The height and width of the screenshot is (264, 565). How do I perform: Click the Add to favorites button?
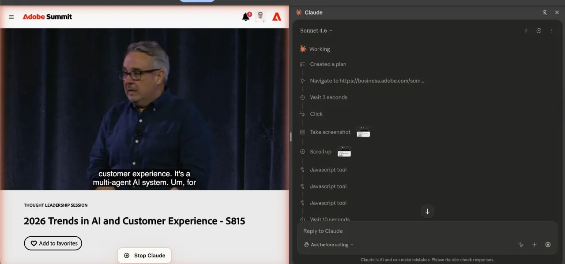click(x=53, y=243)
